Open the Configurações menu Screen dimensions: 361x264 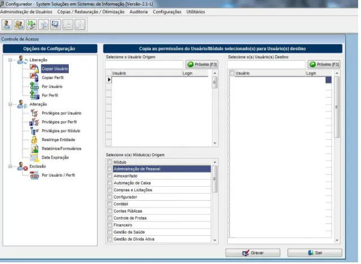point(168,12)
